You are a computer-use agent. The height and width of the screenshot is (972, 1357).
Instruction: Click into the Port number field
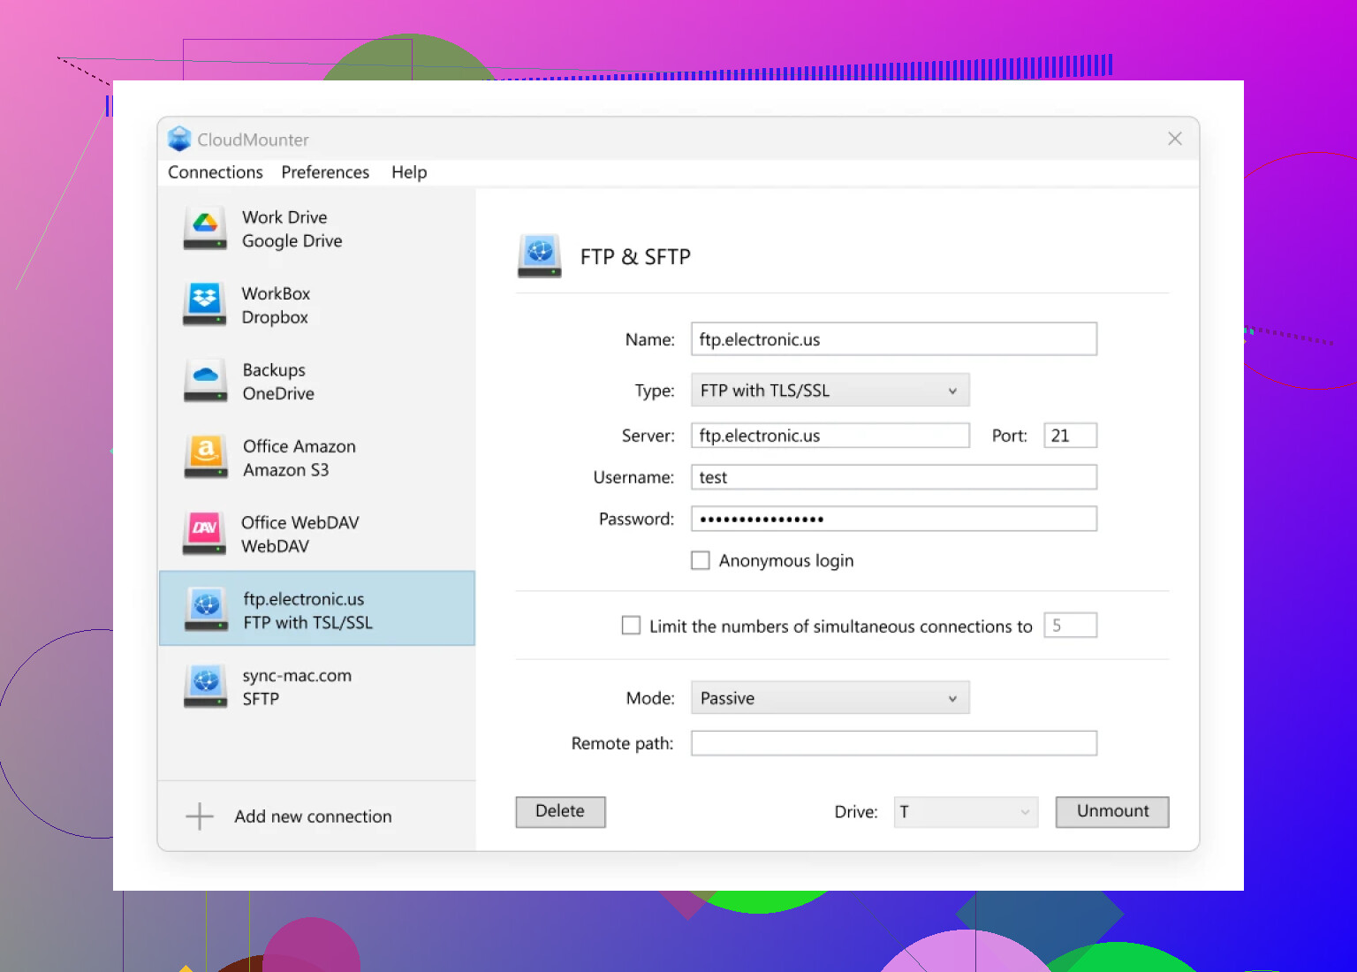[x=1070, y=436]
